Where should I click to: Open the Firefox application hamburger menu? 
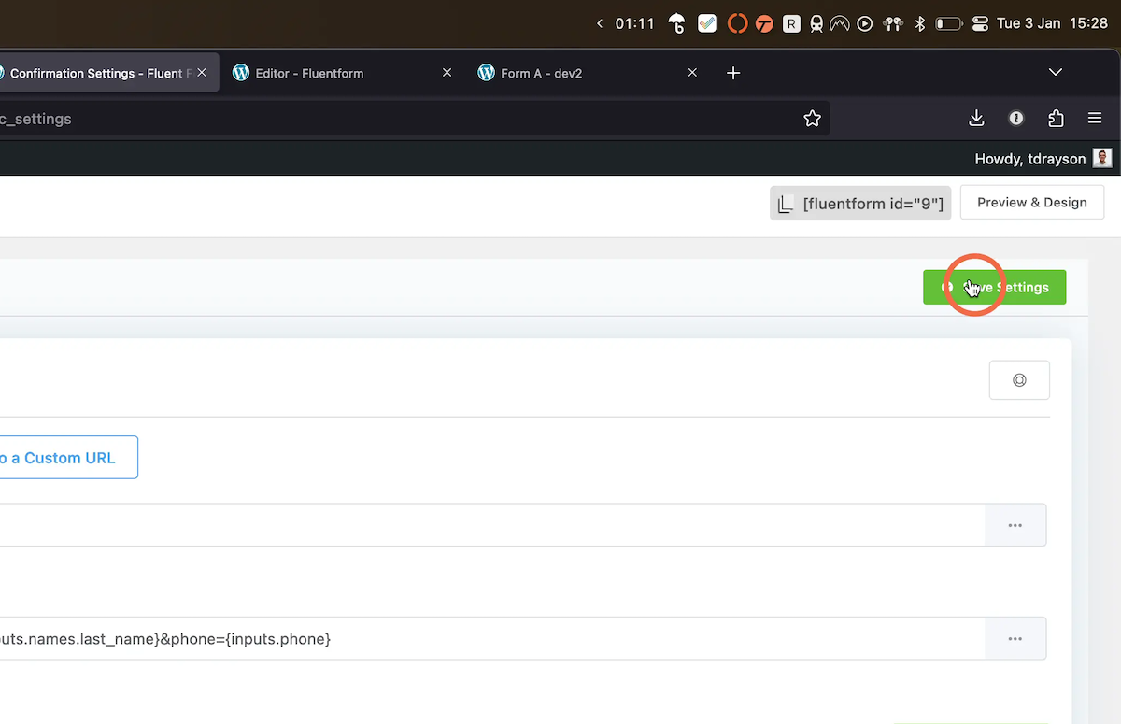pyautogui.click(x=1094, y=119)
